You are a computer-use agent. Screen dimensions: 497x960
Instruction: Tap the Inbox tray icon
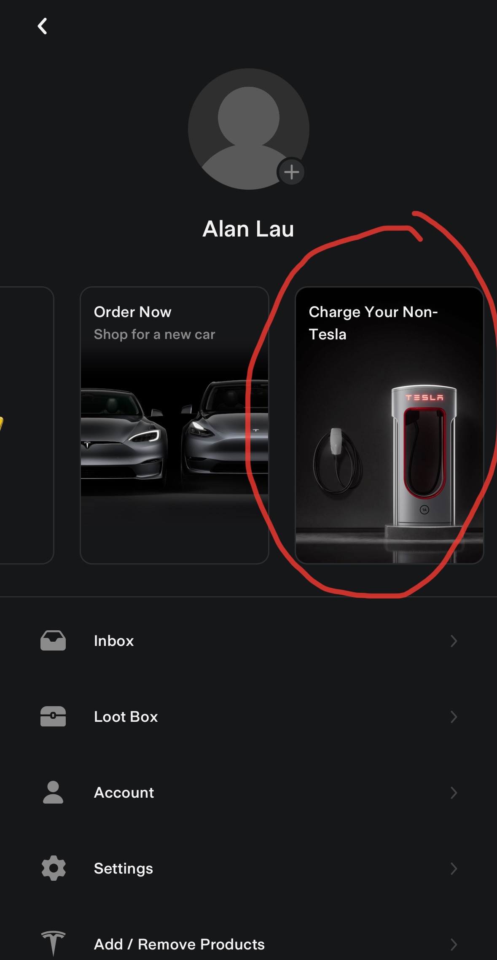[53, 640]
